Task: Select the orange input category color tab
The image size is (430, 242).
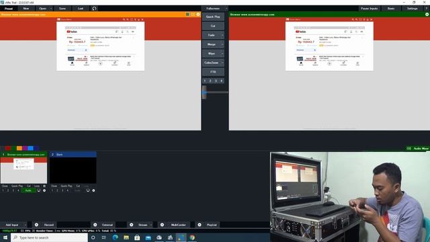Action: click(x=19, y=149)
